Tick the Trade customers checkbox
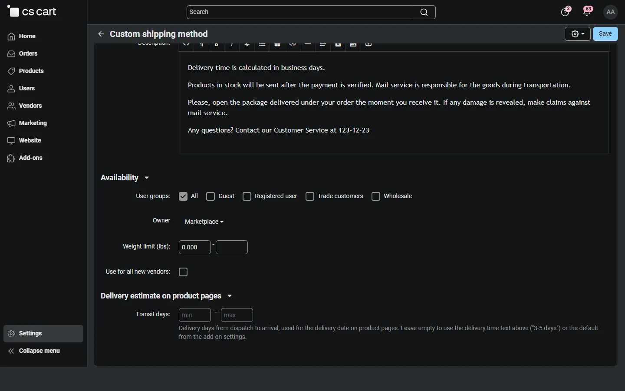The height and width of the screenshot is (391, 625). (x=310, y=196)
